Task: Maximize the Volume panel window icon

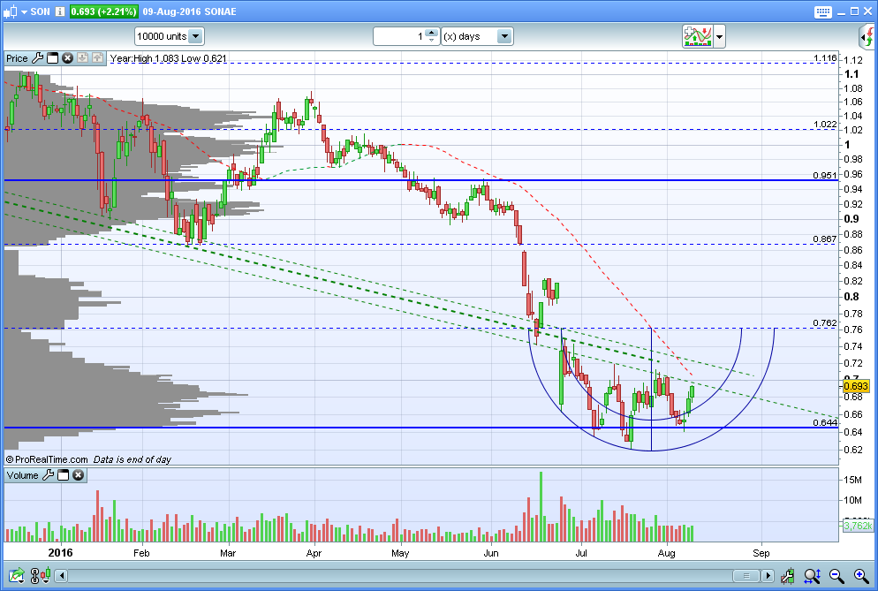Action: [x=64, y=475]
